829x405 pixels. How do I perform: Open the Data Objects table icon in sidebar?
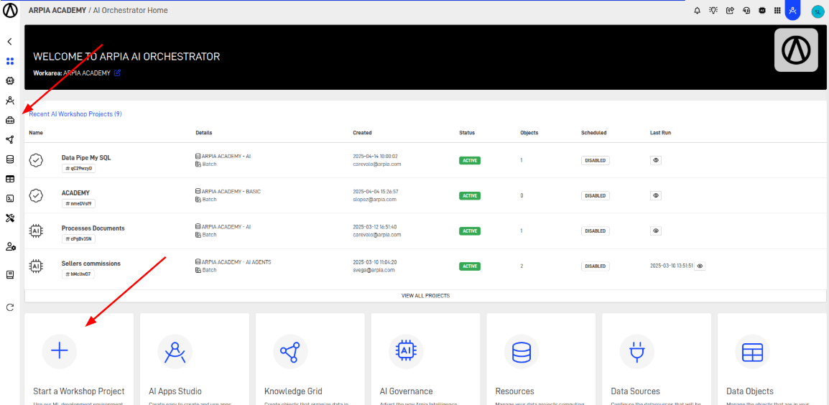point(9,179)
